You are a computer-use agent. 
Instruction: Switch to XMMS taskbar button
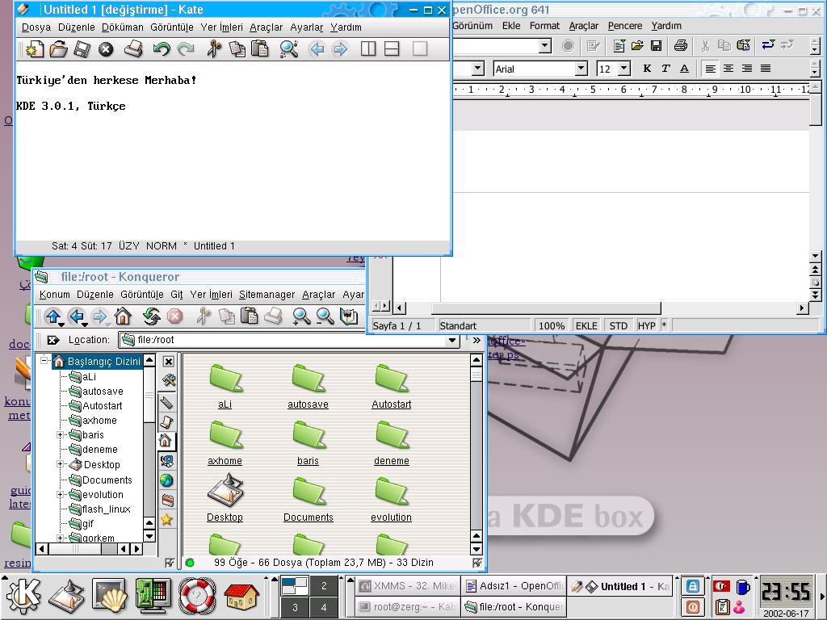(x=406, y=587)
